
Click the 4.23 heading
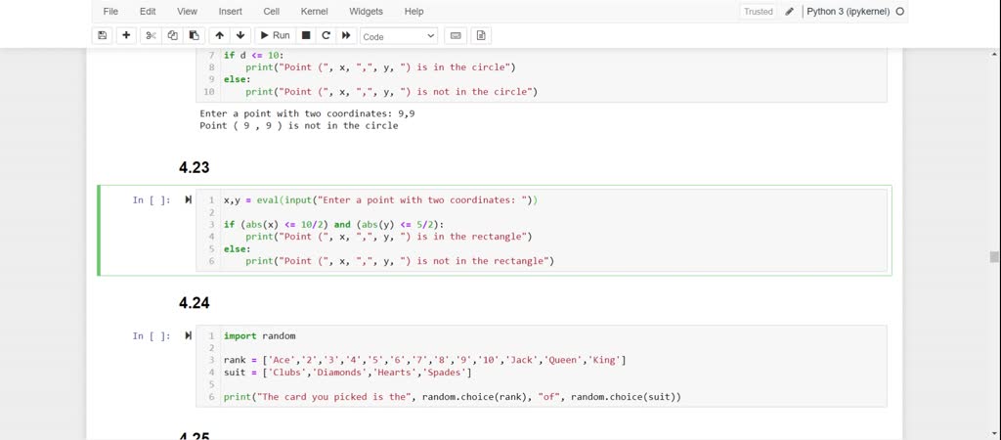pos(195,167)
